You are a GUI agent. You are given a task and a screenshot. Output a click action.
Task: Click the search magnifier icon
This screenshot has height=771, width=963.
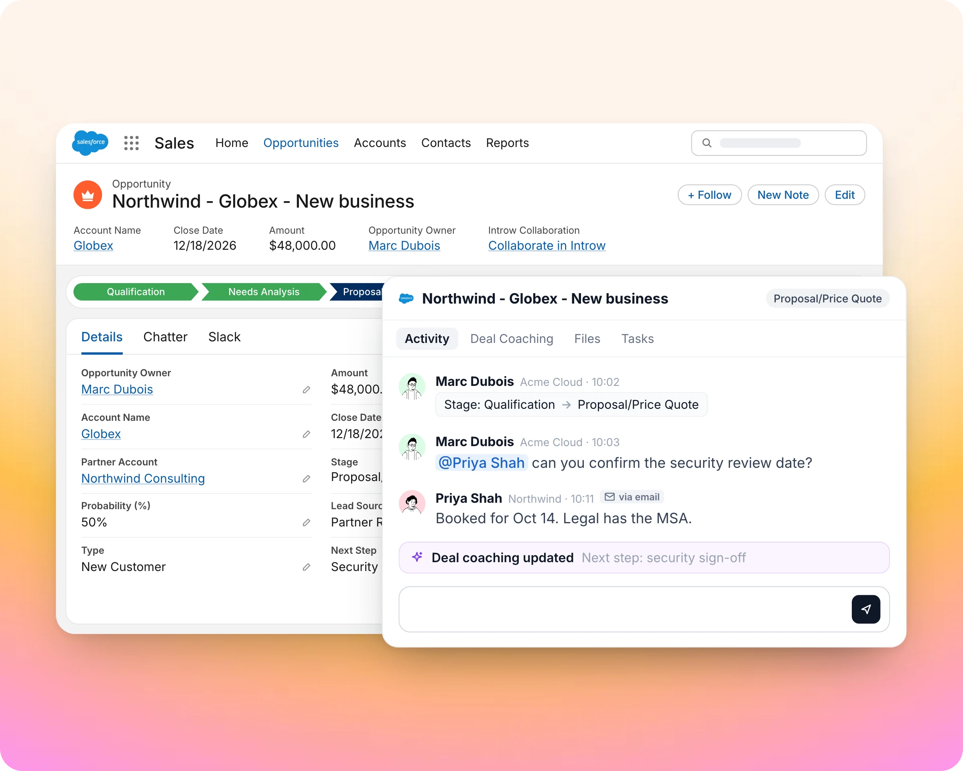tap(707, 143)
